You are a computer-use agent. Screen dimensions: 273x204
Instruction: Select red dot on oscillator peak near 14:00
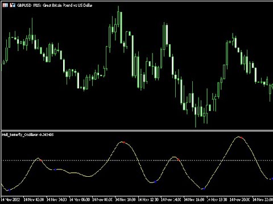[179, 160]
